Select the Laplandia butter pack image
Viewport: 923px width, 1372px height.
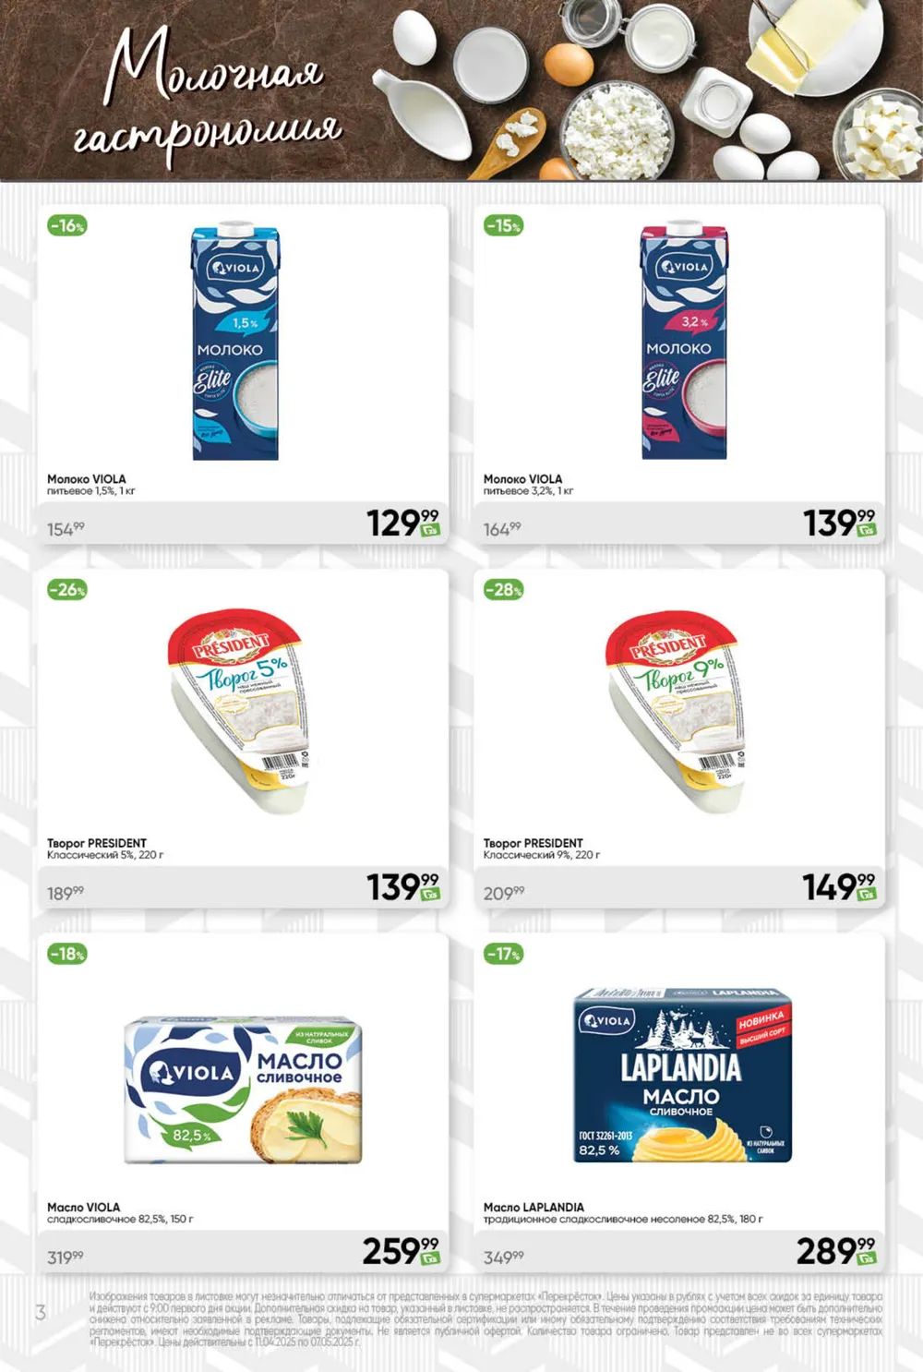point(682,1075)
